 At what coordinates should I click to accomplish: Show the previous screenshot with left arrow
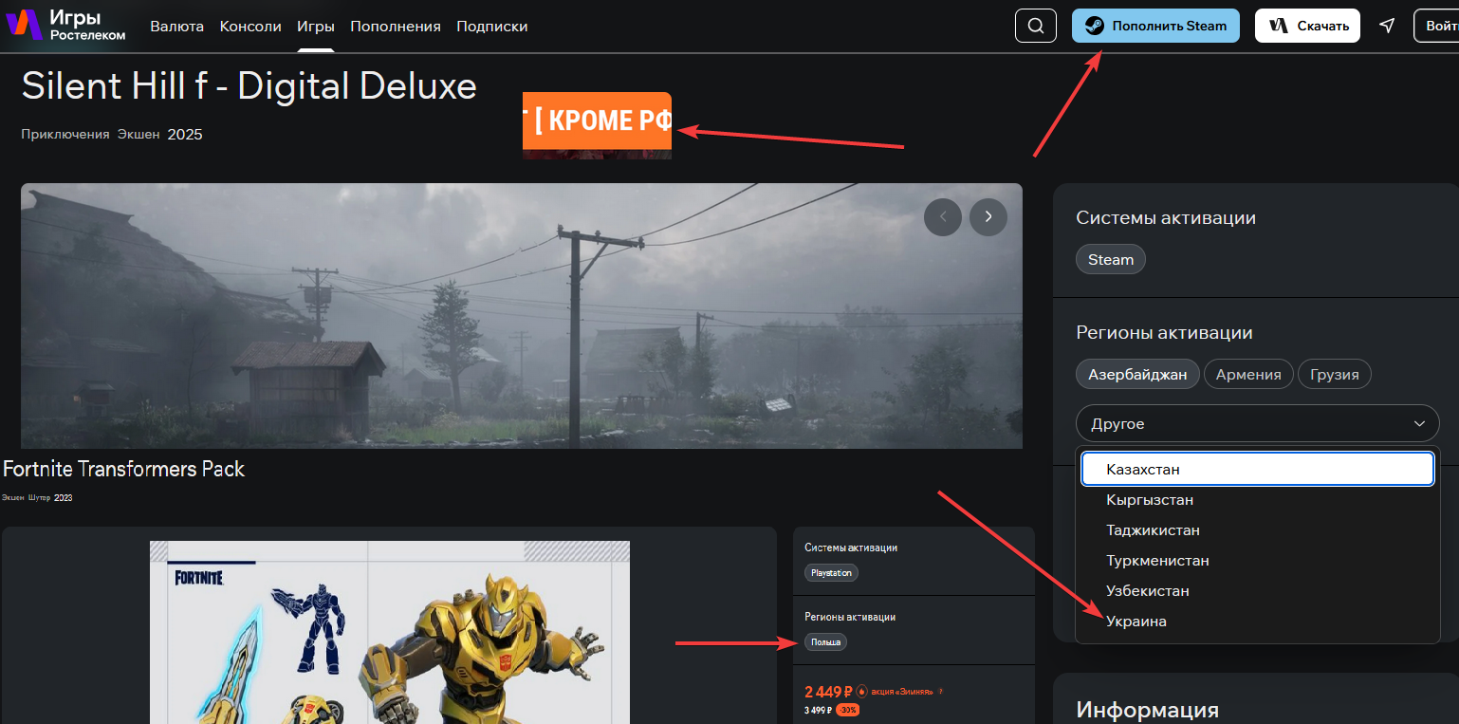(x=943, y=217)
